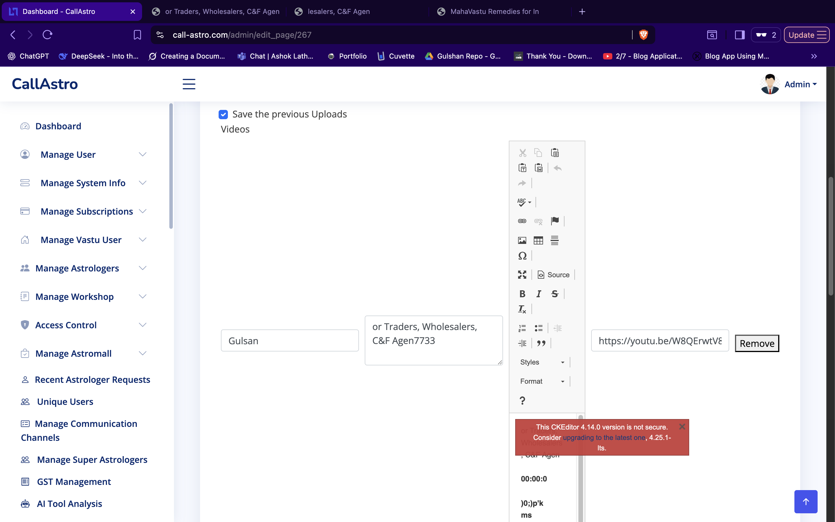Image resolution: width=835 pixels, height=522 pixels.
Task: Click the Undo arrow in editor
Action: [558, 168]
